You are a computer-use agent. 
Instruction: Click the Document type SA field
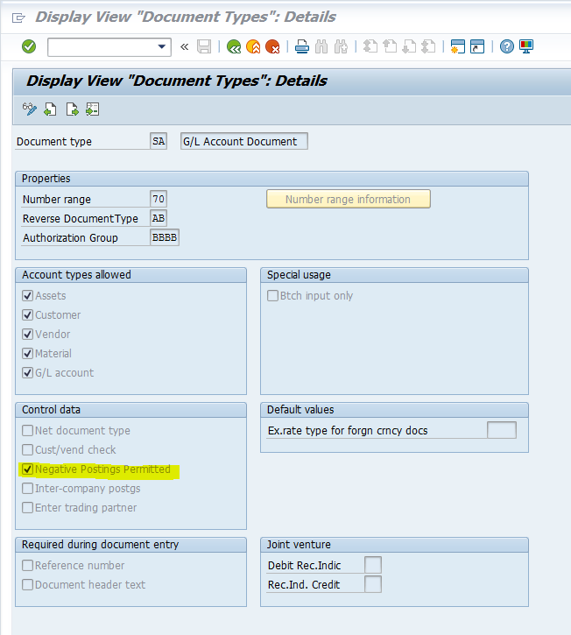coord(159,141)
